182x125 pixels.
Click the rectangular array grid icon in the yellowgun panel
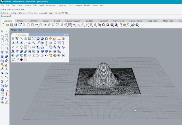[x=25, y=47]
